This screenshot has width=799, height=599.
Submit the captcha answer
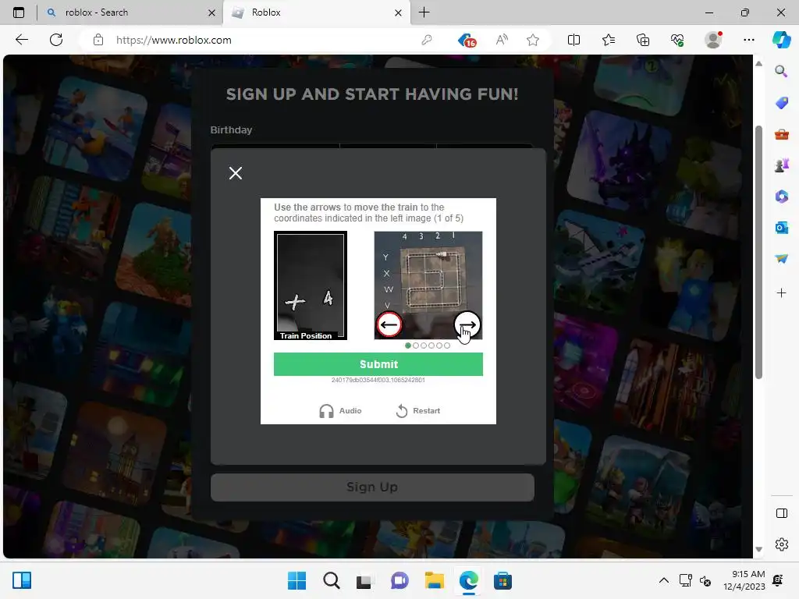[x=378, y=364]
